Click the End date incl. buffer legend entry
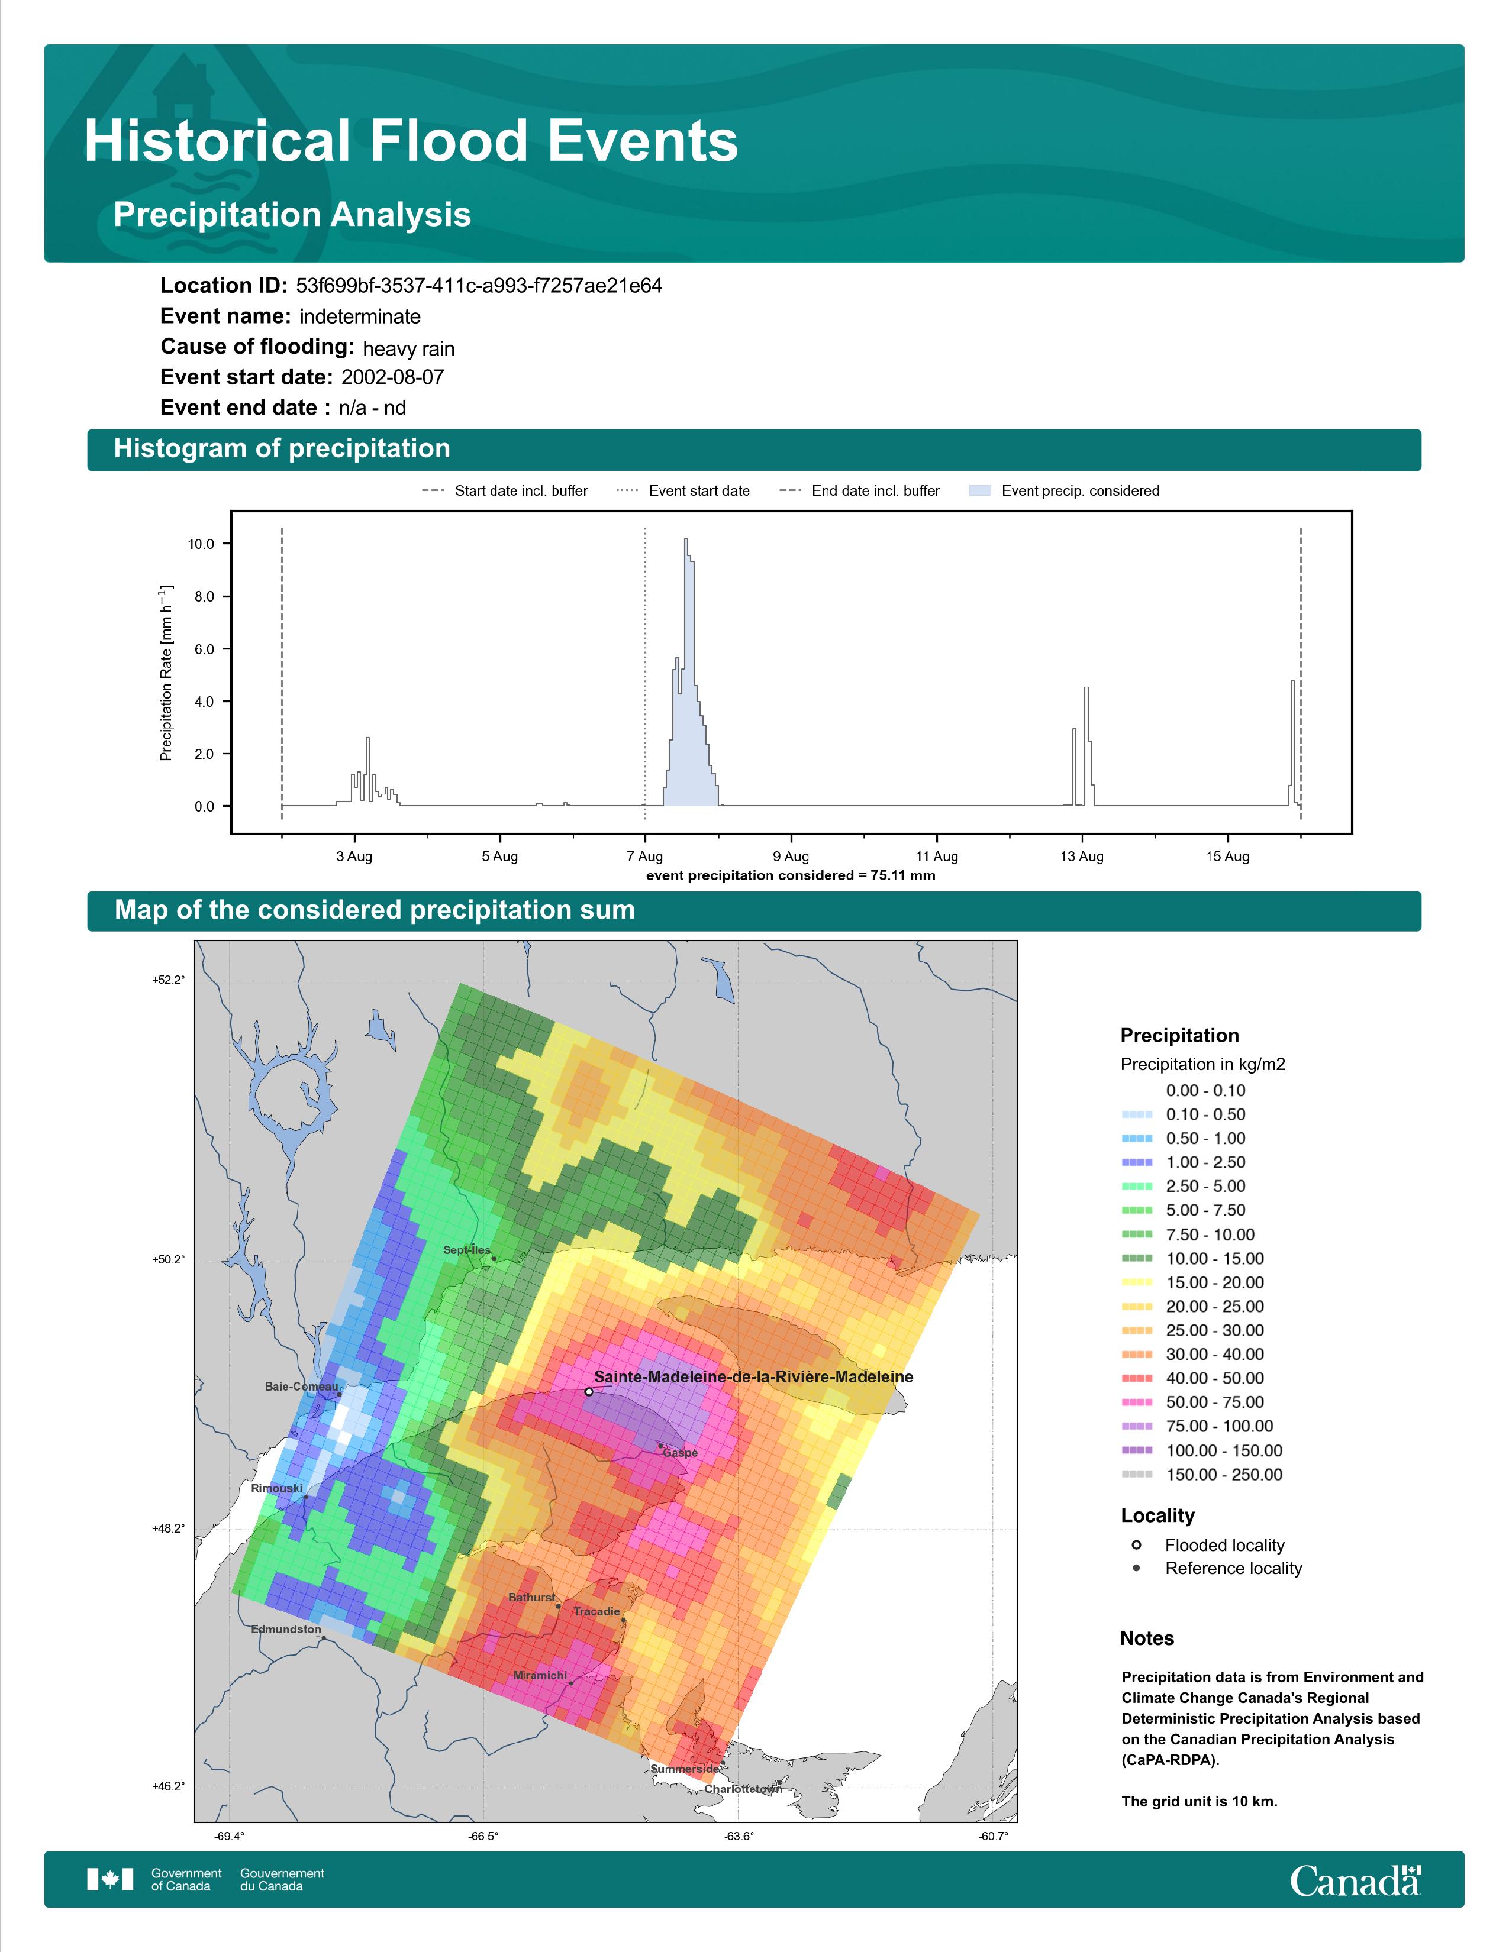 tap(860, 491)
